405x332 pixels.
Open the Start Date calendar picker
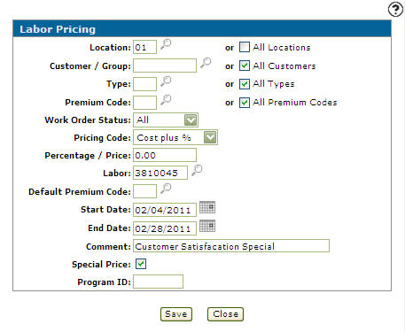[x=207, y=207]
